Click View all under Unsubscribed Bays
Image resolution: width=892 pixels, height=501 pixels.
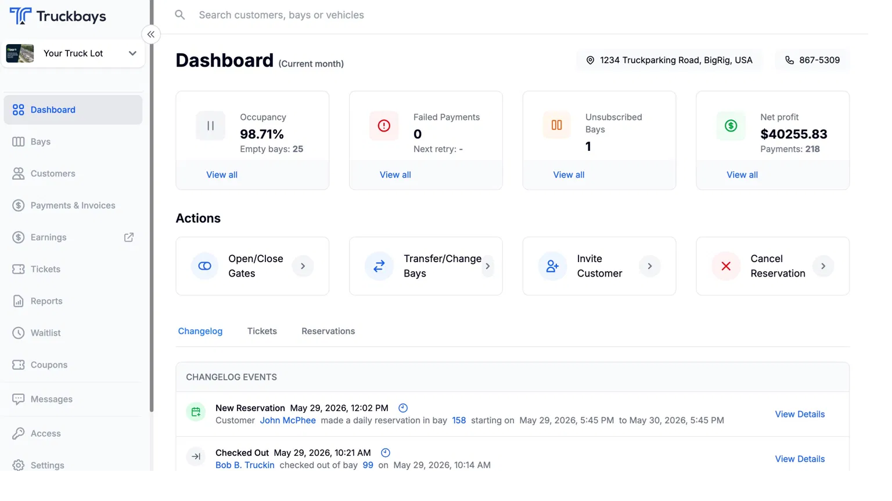coord(569,175)
